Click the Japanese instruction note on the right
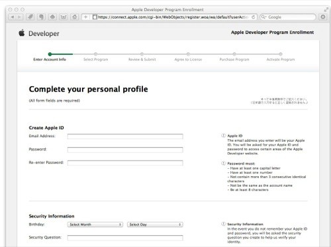Screen dimensions: 331x247 (x=279, y=101)
